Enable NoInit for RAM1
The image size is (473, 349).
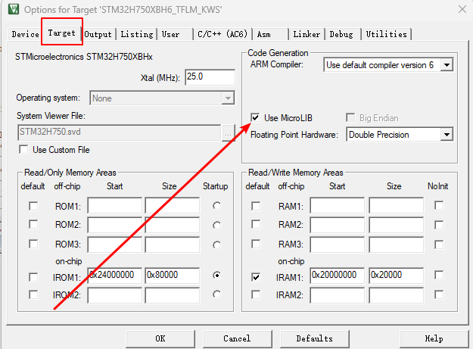point(439,206)
